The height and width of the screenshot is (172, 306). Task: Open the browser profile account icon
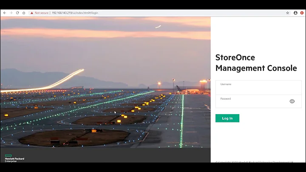point(295,13)
